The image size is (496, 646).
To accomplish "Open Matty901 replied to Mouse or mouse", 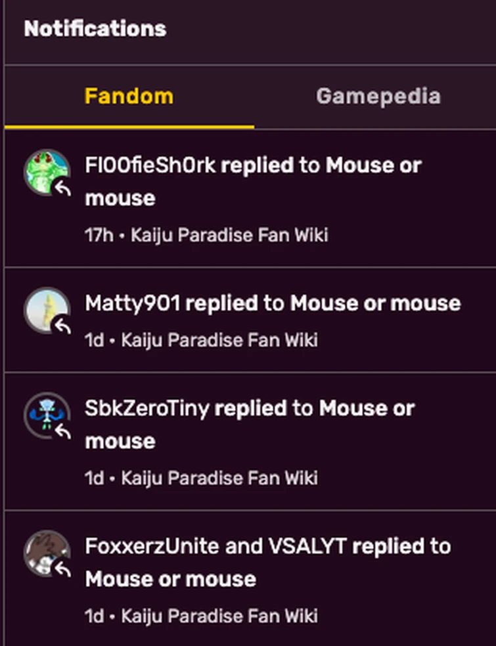I will [x=273, y=303].
